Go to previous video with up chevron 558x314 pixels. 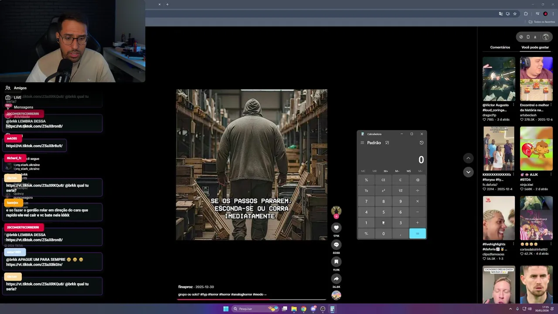(468, 158)
